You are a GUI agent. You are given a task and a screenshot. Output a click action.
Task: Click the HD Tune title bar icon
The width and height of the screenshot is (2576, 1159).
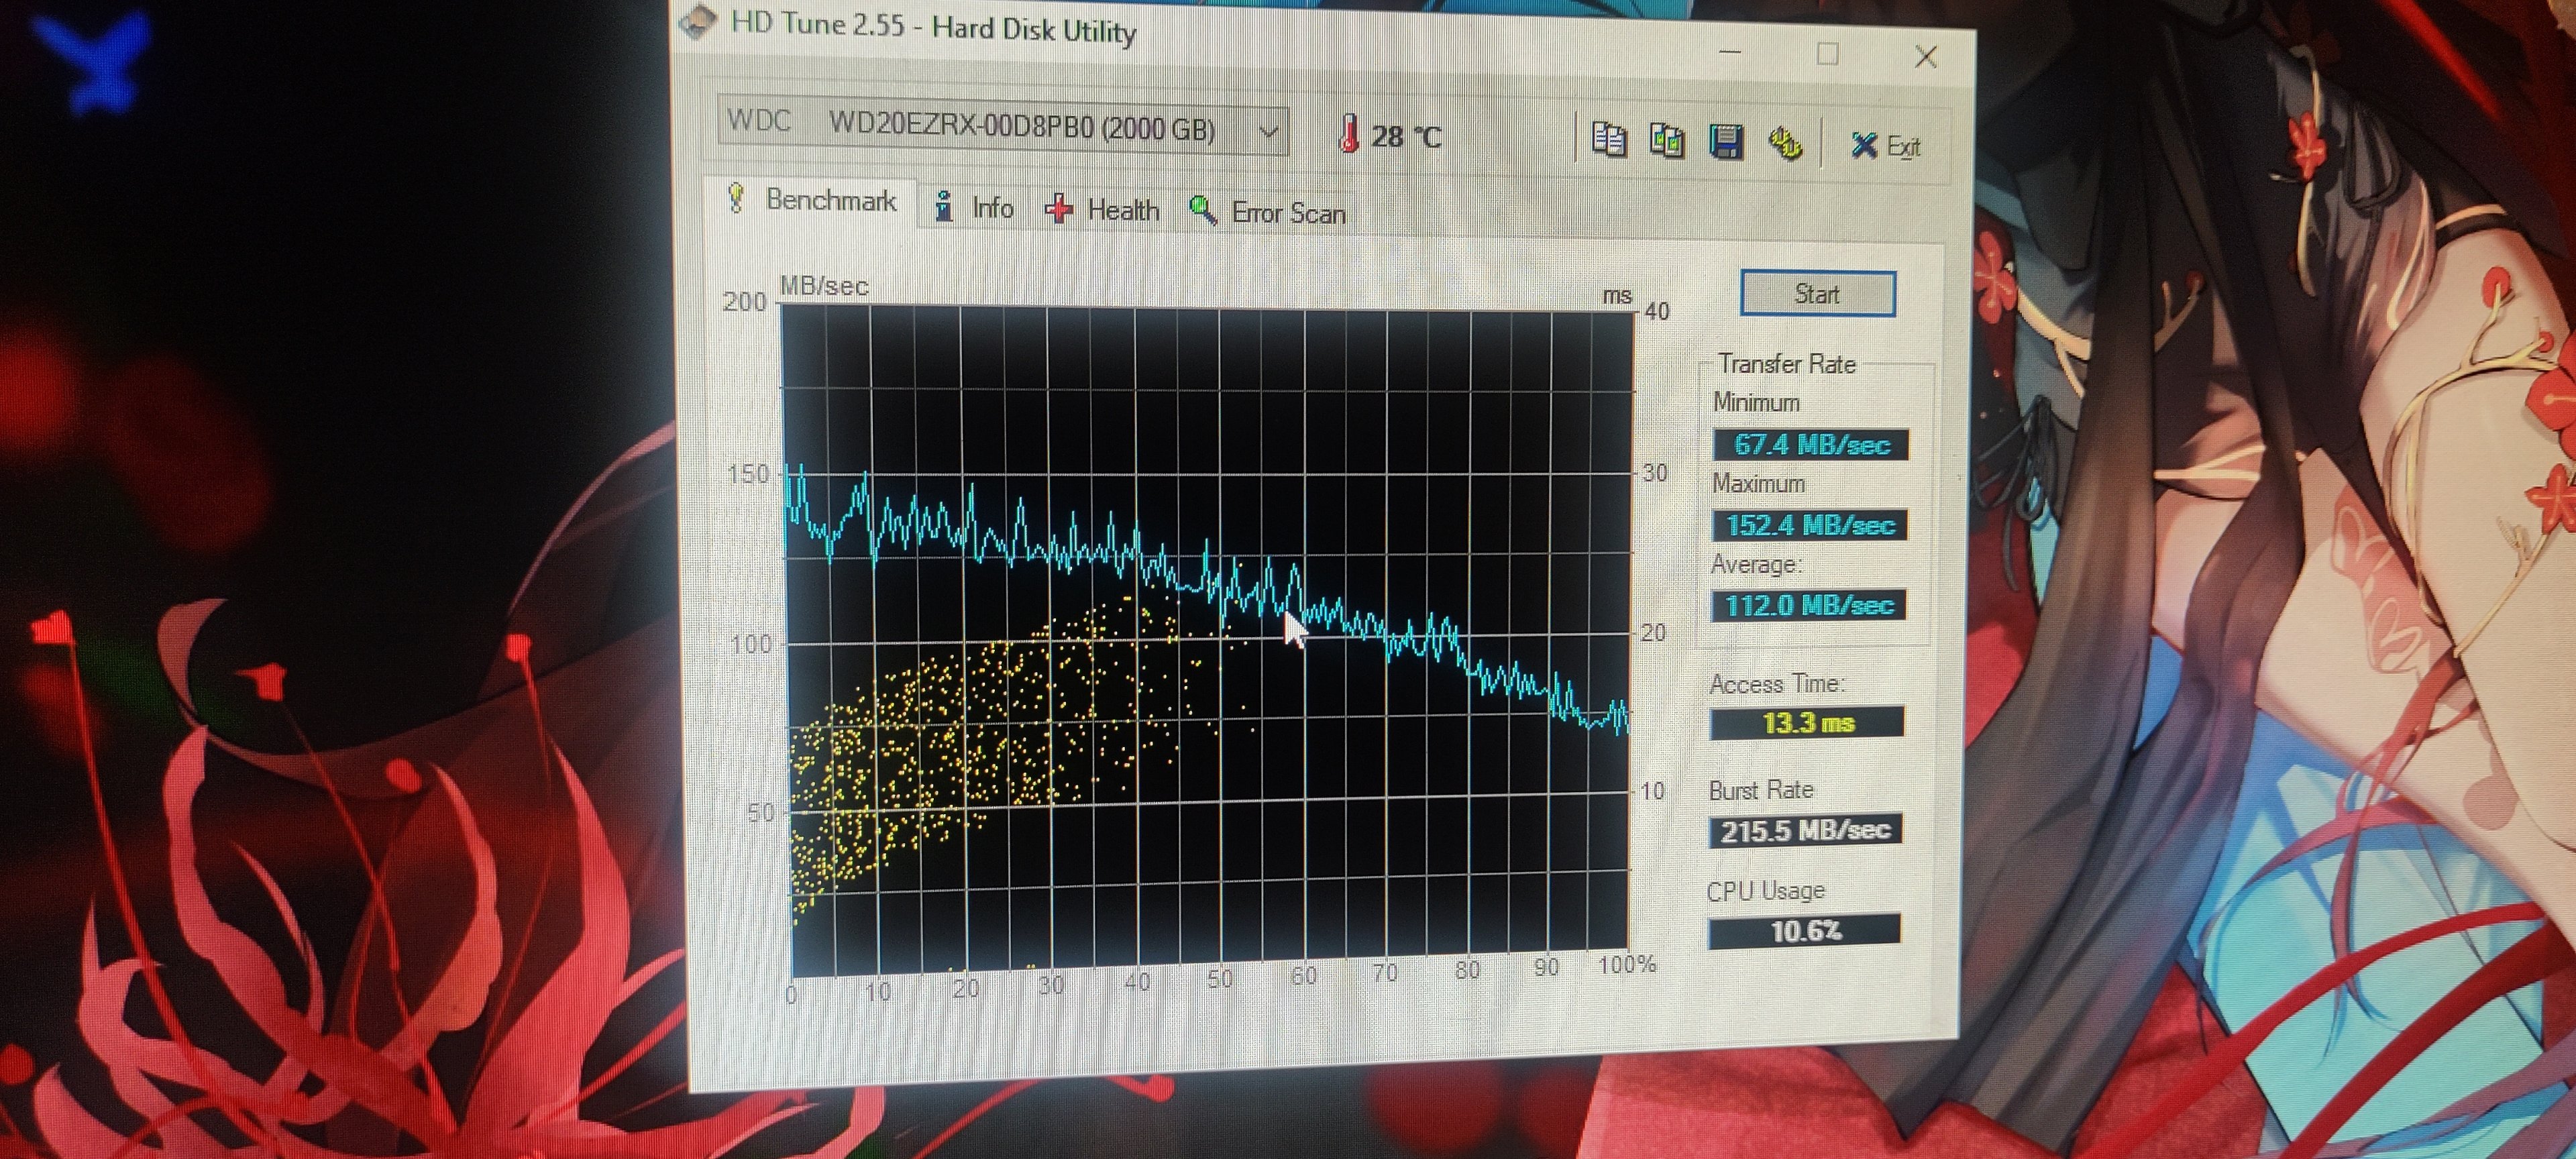[697, 22]
